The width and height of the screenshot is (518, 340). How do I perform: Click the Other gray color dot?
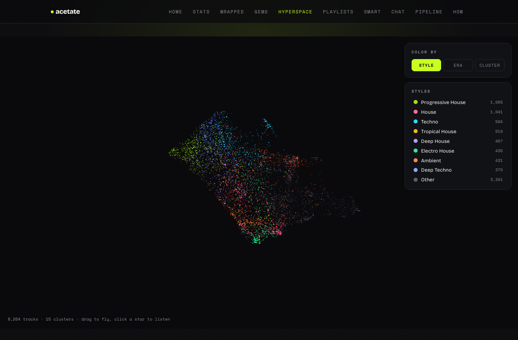[x=416, y=180]
